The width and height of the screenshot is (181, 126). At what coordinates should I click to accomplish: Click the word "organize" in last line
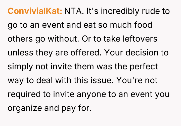coord(23,108)
